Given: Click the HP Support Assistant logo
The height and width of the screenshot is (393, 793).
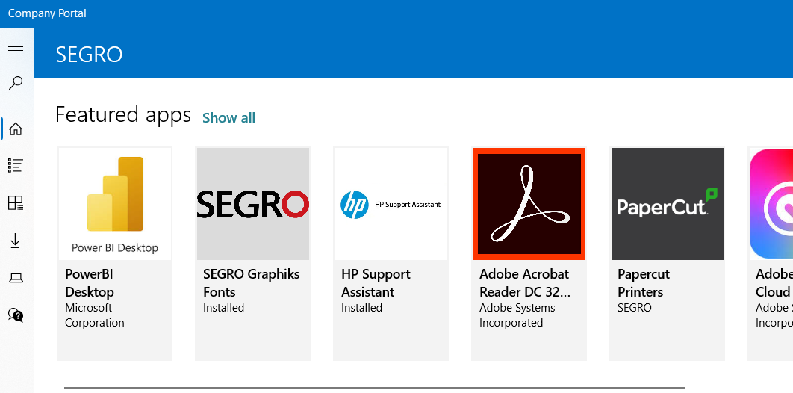Looking at the screenshot, I should tap(391, 203).
